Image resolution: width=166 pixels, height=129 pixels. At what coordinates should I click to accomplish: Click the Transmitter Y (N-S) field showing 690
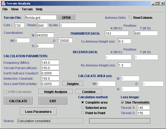[146, 33]
